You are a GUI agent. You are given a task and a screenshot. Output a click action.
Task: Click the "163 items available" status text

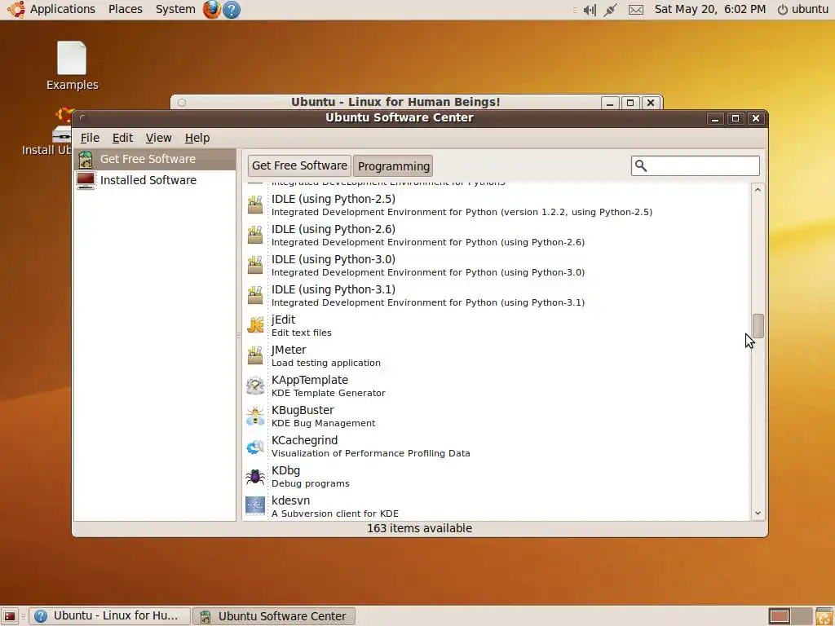point(420,528)
